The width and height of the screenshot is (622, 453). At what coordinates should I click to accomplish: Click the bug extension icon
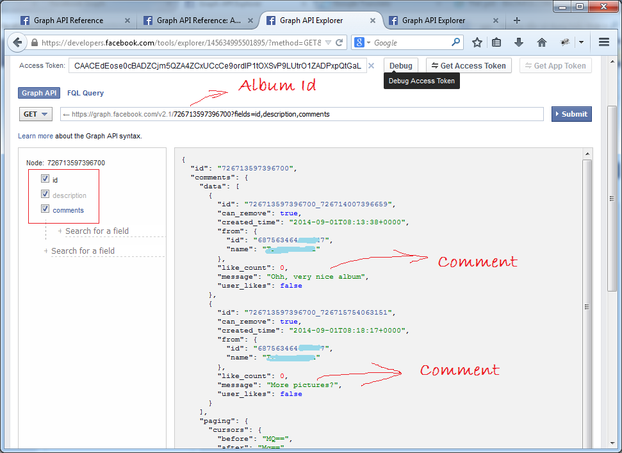(565, 42)
